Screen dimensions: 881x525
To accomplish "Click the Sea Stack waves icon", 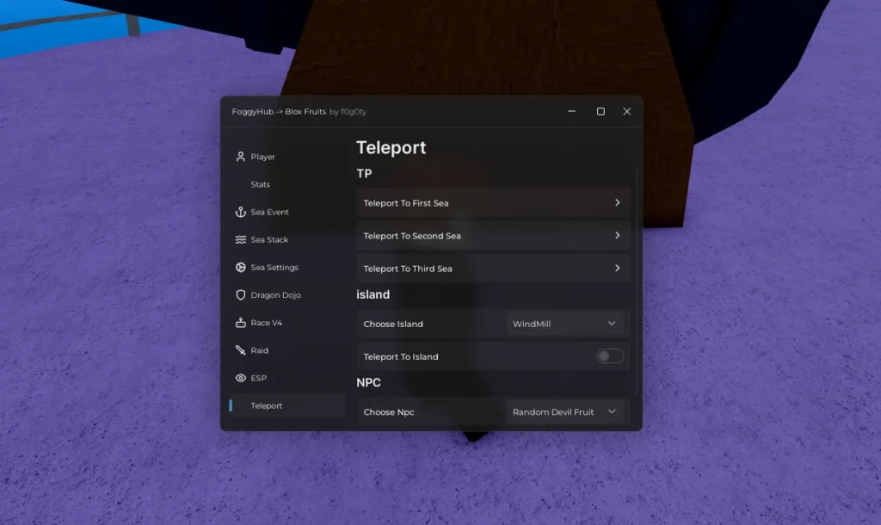I will pos(241,240).
